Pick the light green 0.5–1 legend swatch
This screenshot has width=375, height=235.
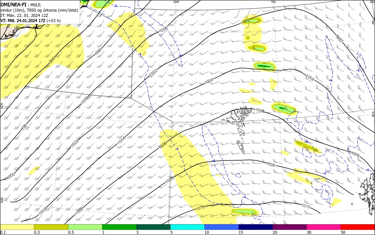click(x=85, y=227)
